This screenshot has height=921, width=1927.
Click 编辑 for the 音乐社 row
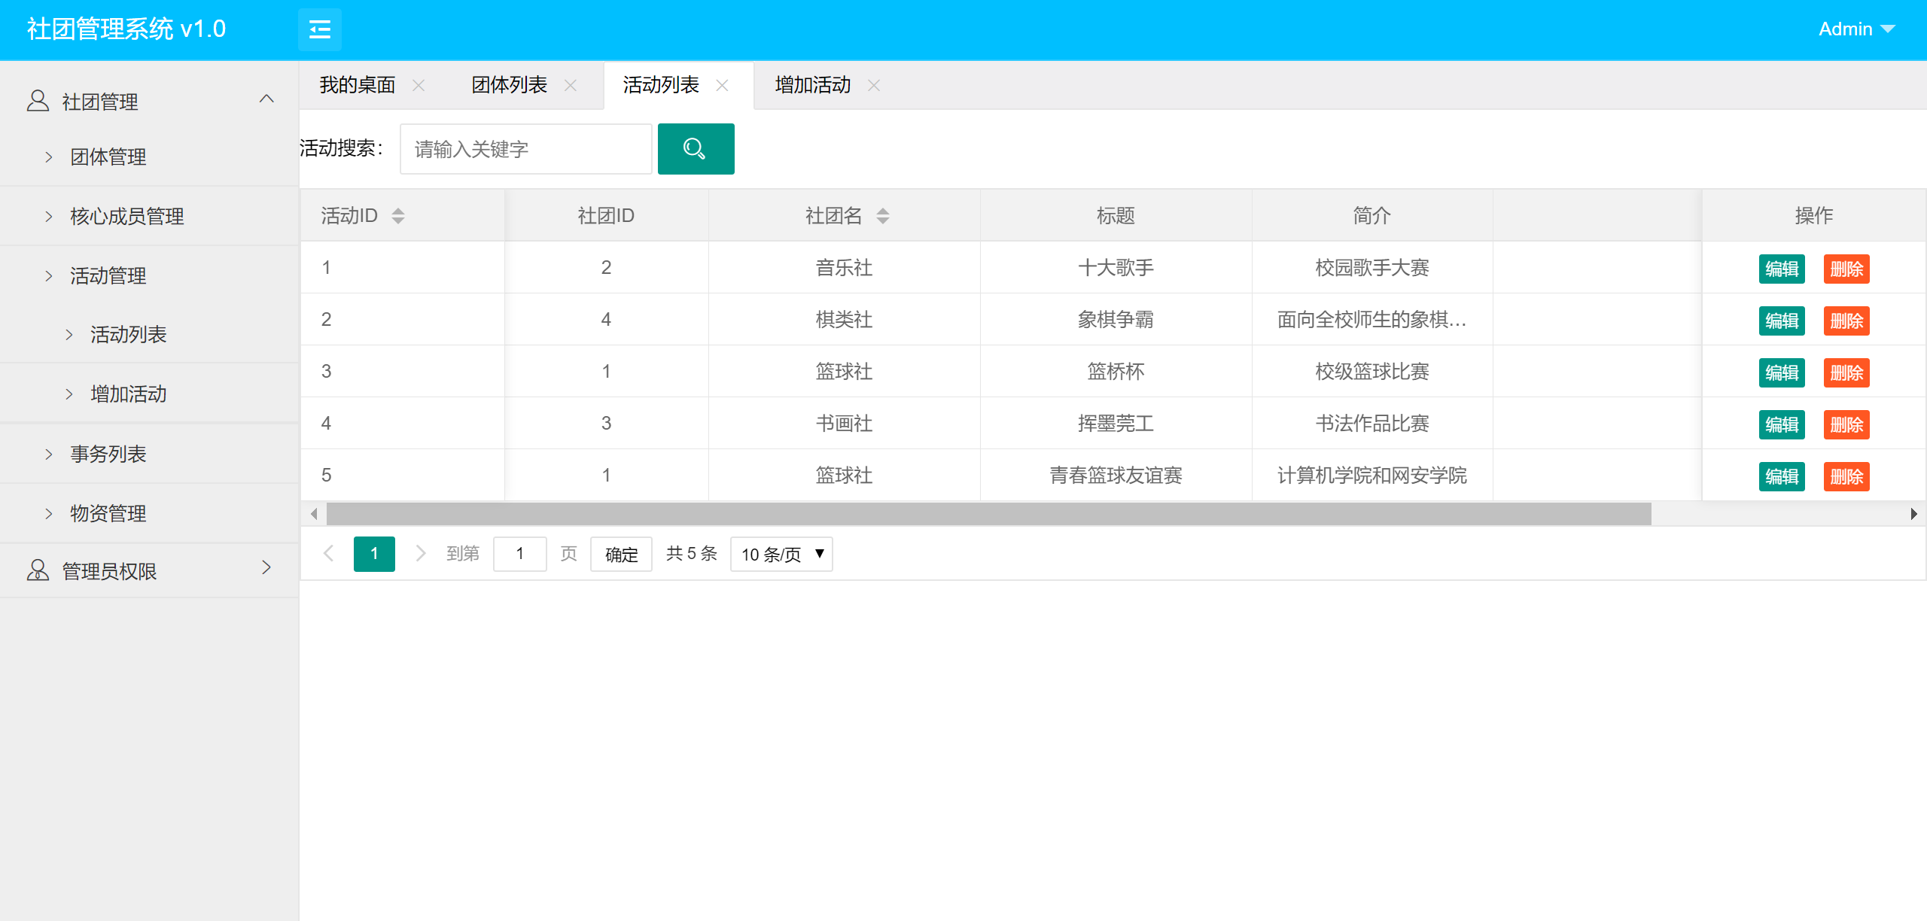pyautogui.click(x=1782, y=269)
